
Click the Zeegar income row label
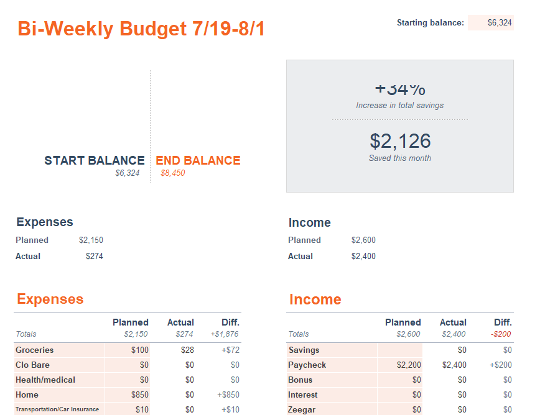302,409
